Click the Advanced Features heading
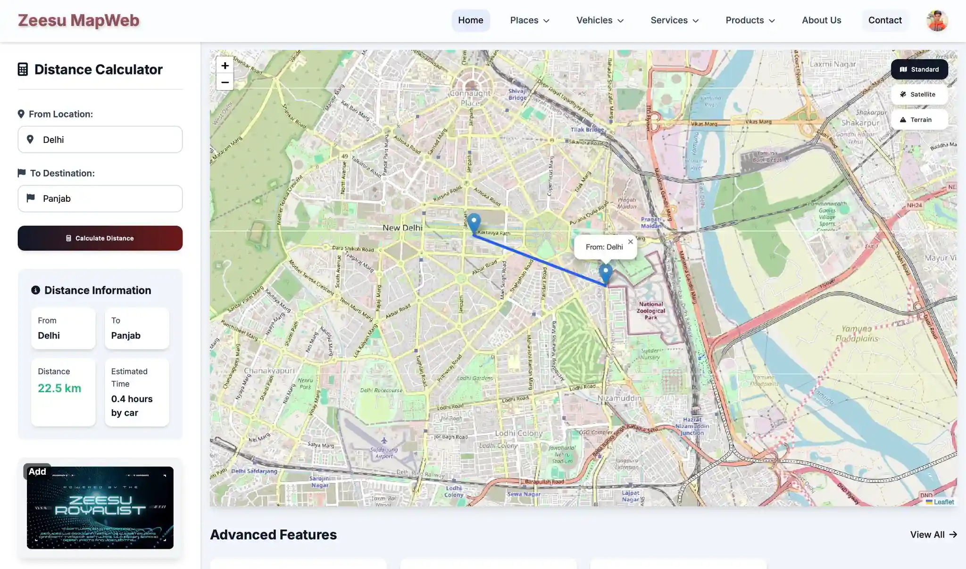 [273, 535]
